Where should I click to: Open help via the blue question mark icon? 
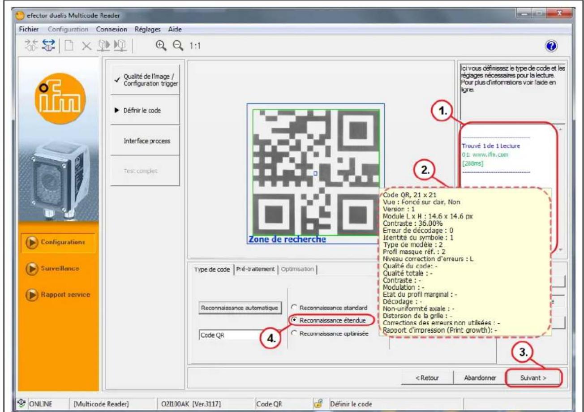click(x=551, y=47)
